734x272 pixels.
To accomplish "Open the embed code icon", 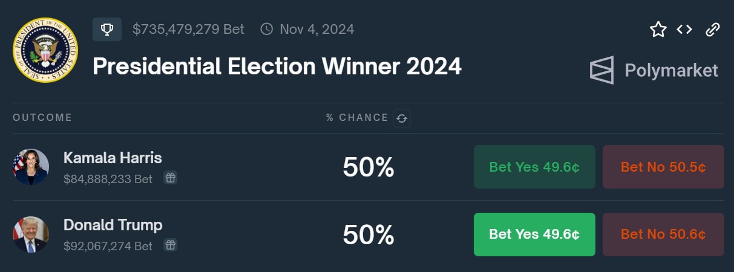I will point(684,29).
